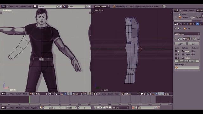Enable the Mirror Y axis checkbox

click(x=176, y=54)
